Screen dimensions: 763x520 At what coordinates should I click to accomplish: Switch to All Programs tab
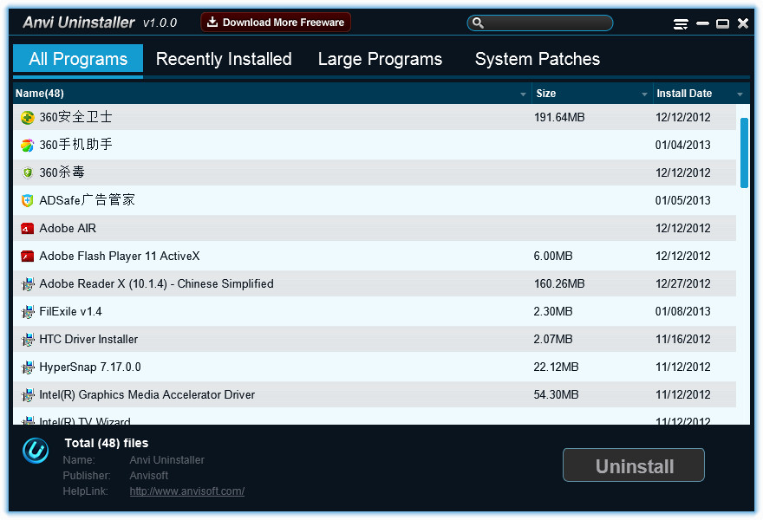78,59
